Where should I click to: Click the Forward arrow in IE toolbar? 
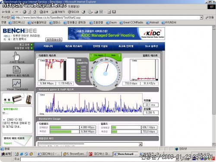tap(17, 12)
